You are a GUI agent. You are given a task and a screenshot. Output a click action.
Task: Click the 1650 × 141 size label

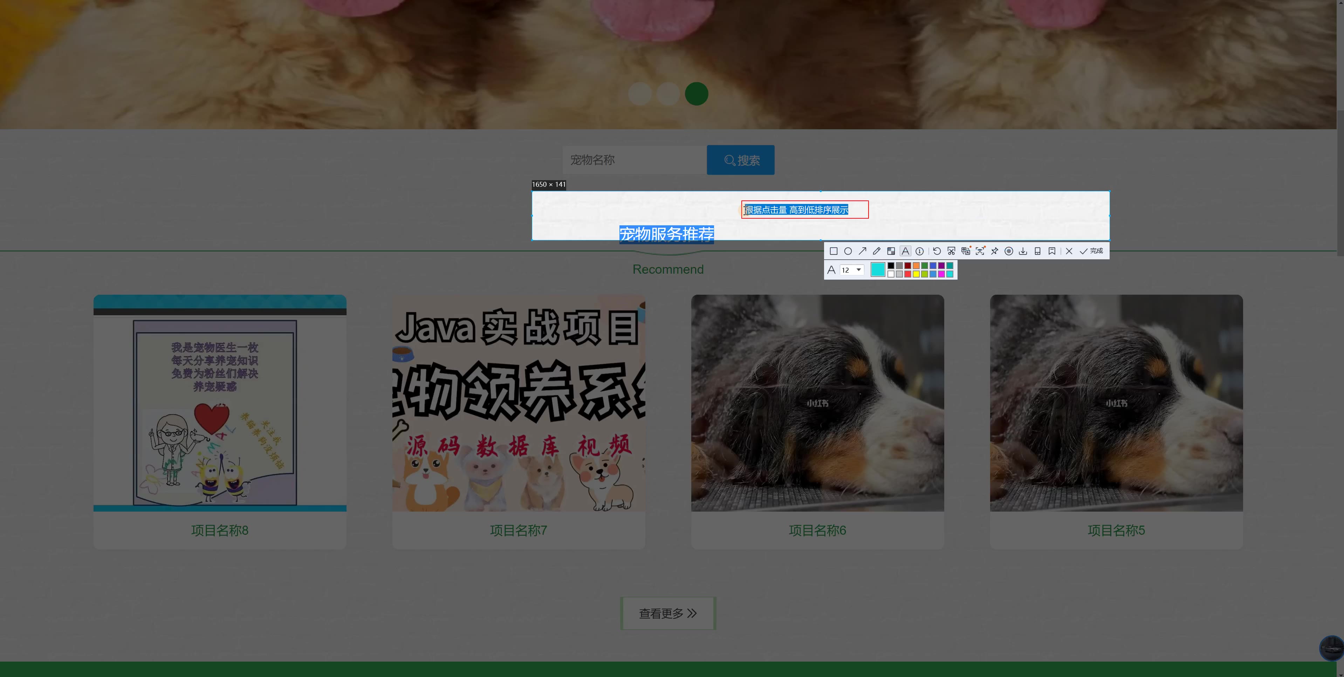click(548, 184)
